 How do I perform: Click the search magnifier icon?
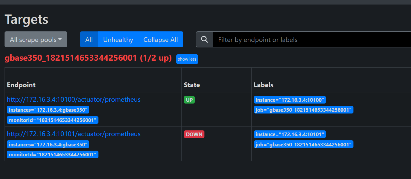(x=204, y=40)
